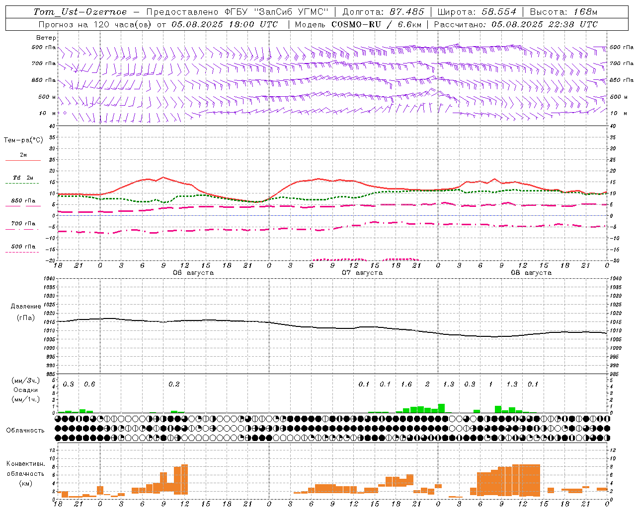Image resolution: width=636 pixels, height=508 pixels.
Task: Click the 'Ветер' wind section label
Action: (x=46, y=38)
